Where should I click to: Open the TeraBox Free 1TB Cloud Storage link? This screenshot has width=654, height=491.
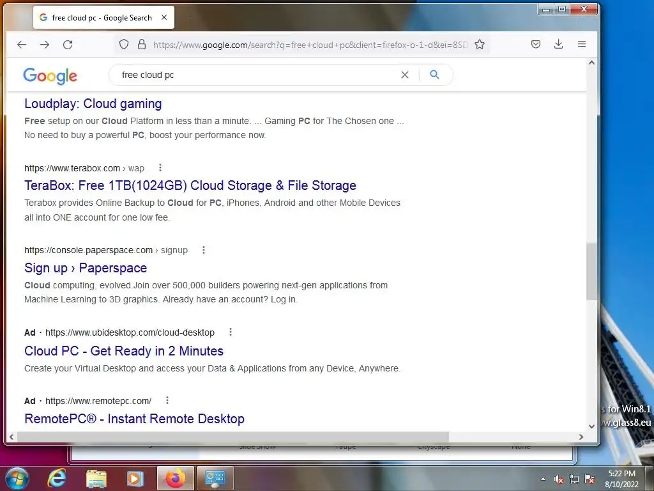(x=190, y=185)
